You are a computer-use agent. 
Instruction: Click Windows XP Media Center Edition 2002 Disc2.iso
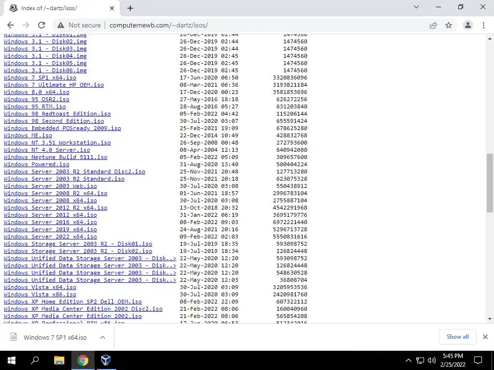(x=83, y=309)
